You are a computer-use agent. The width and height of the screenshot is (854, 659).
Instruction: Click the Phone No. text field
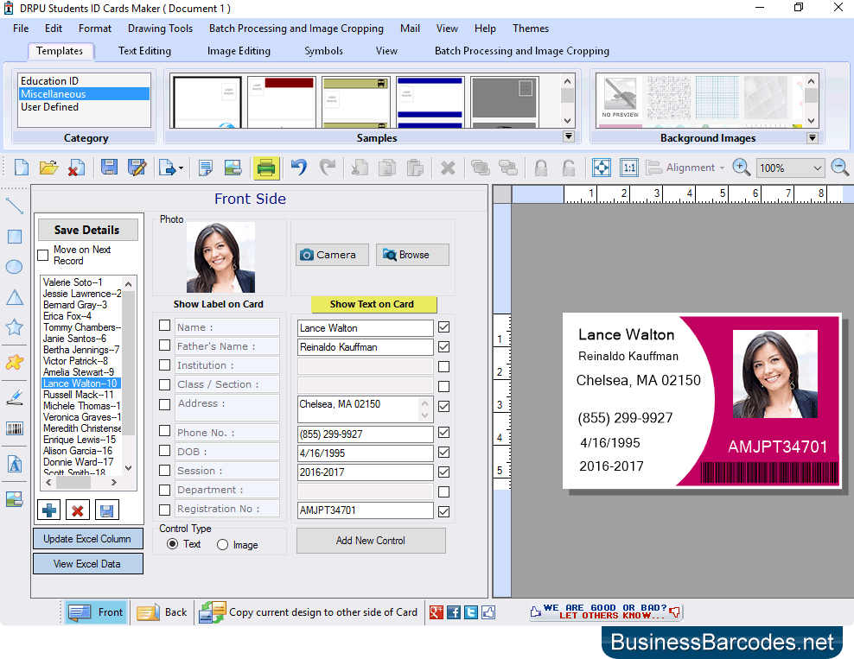365,434
